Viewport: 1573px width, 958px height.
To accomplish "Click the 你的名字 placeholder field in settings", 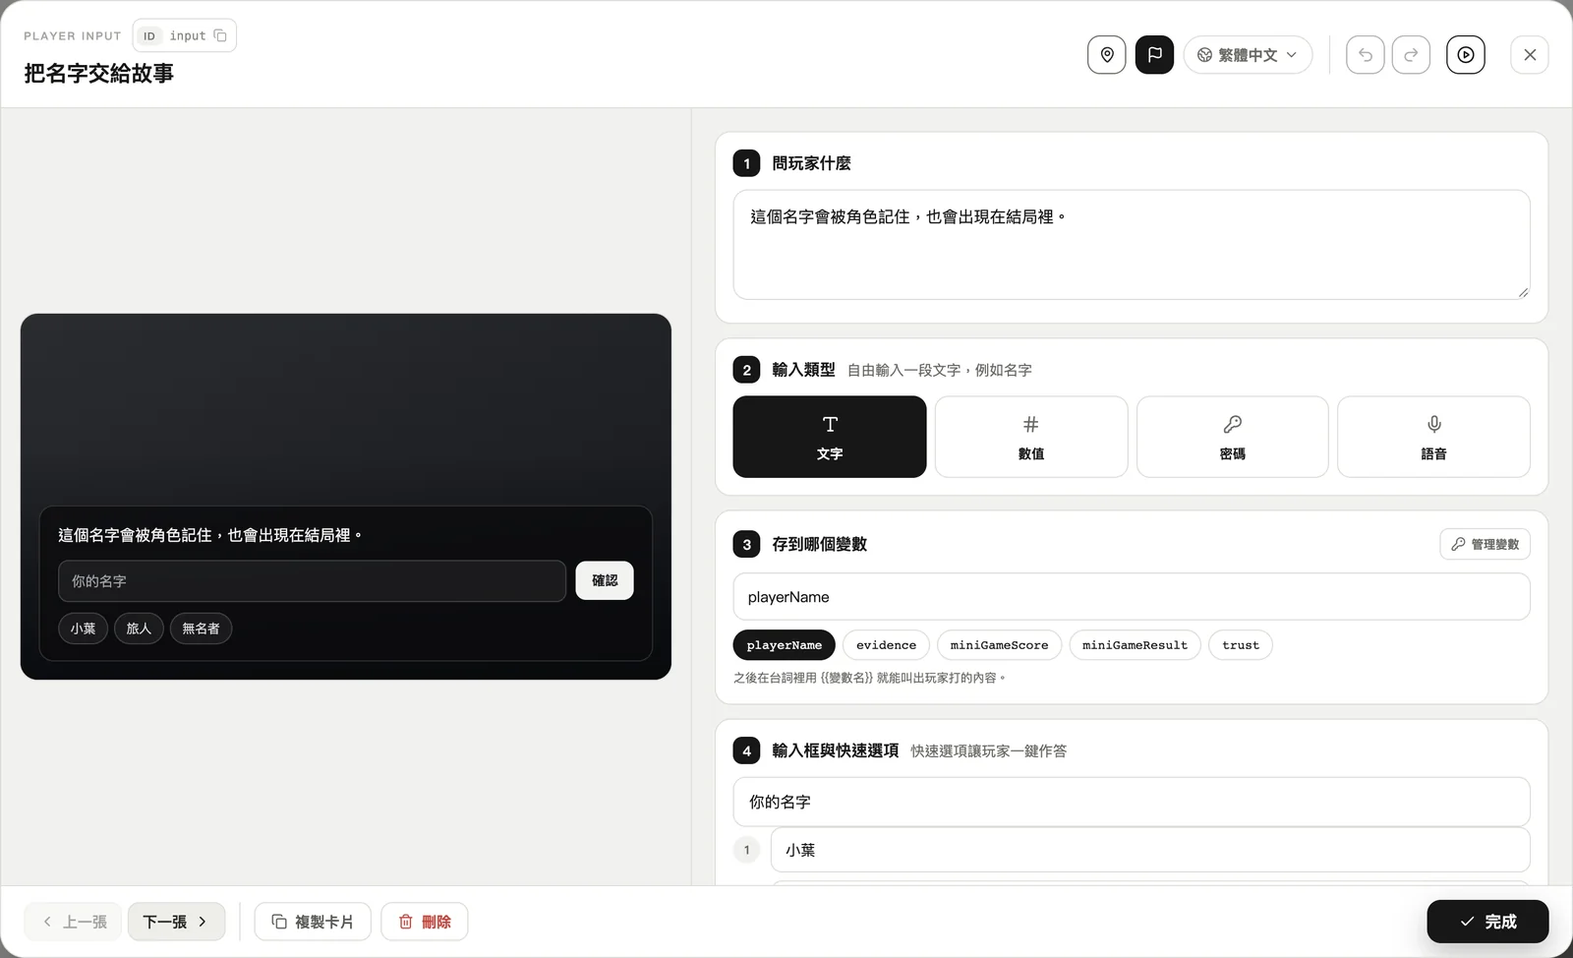I will click(1132, 802).
